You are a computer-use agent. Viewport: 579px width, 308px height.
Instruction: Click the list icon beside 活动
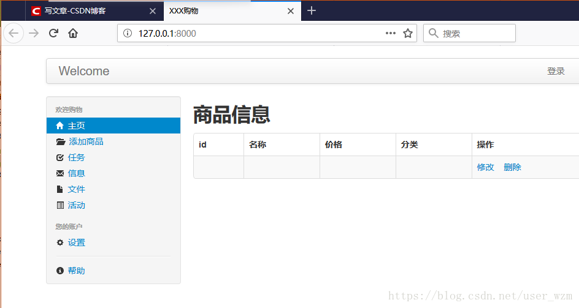click(60, 206)
